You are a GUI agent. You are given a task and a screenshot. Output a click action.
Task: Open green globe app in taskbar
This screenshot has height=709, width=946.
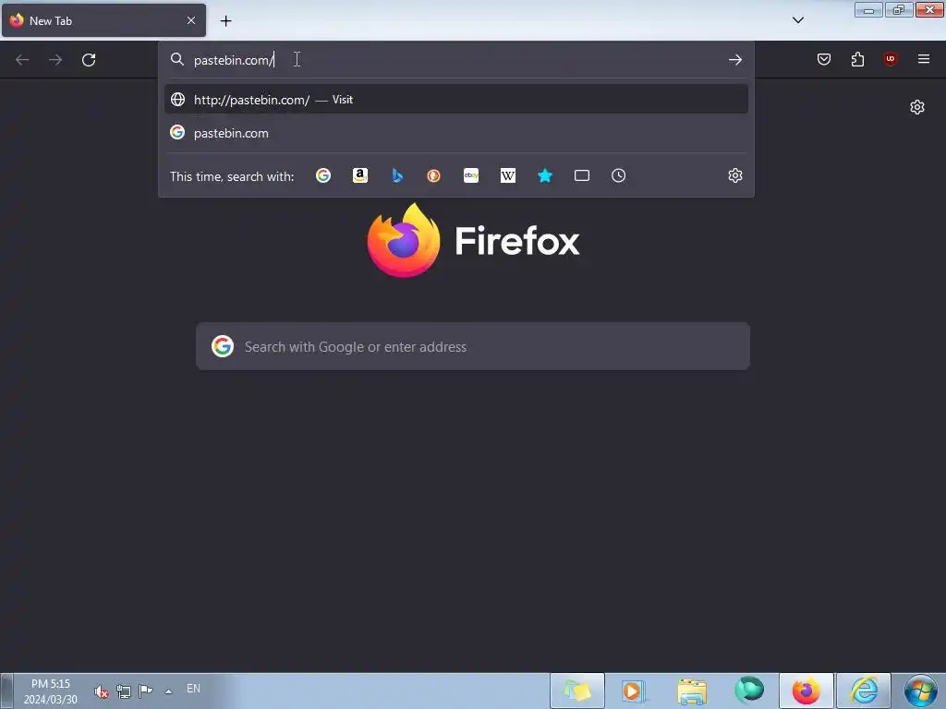pos(748,691)
